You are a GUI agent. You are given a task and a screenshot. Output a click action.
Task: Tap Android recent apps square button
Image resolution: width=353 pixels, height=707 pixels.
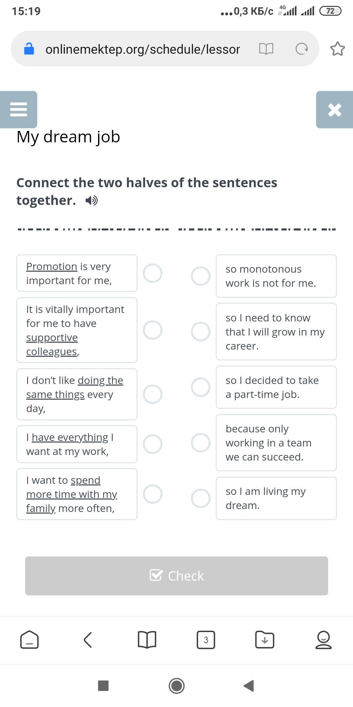point(103,686)
